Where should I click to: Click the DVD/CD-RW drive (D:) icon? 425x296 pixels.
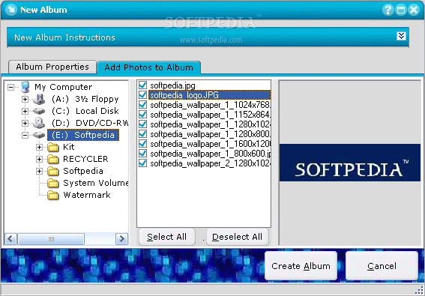click(x=39, y=123)
